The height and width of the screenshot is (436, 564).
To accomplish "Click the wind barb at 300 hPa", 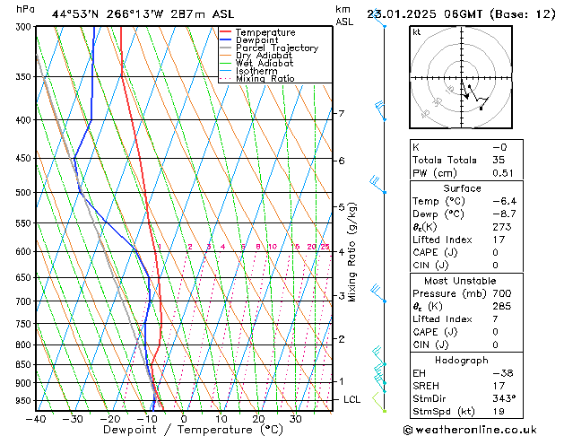I will [379, 18].
